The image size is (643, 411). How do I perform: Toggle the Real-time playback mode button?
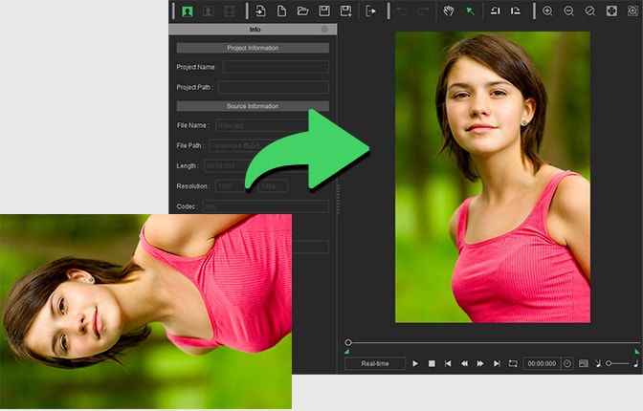pos(375,363)
